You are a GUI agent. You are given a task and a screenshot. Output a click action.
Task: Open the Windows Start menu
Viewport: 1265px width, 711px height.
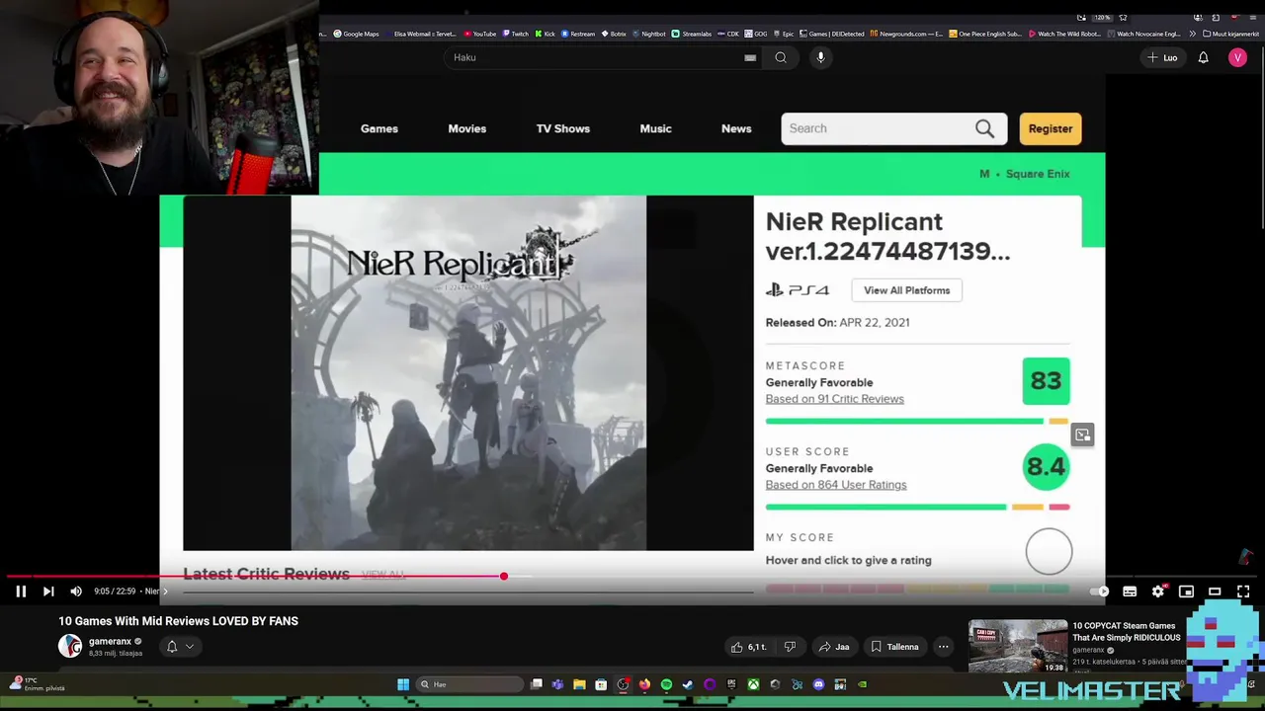[403, 684]
